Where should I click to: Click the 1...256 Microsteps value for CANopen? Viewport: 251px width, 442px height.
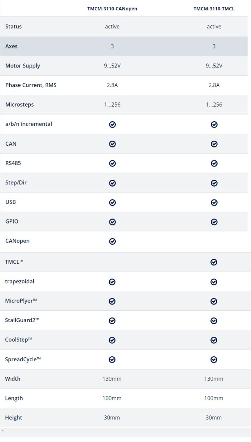112,105
